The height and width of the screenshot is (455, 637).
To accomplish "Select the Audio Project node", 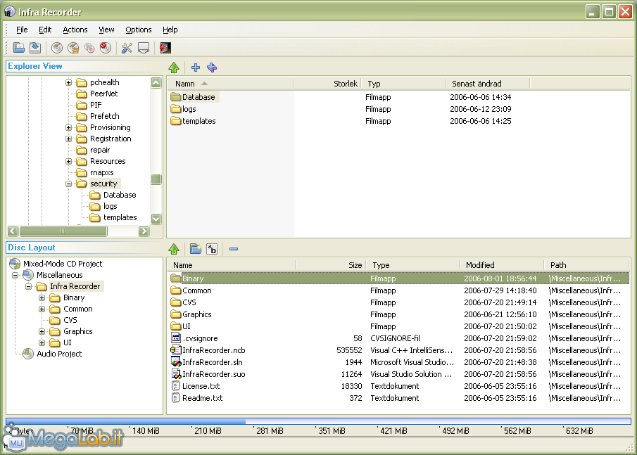I will (59, 354).
